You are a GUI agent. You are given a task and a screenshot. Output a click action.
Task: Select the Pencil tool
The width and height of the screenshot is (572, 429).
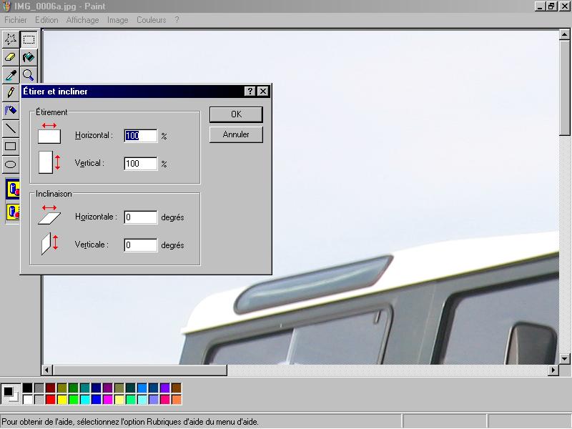click(x=11, y=93)
